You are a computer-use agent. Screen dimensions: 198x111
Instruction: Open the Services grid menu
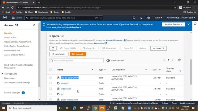point(17,18)
